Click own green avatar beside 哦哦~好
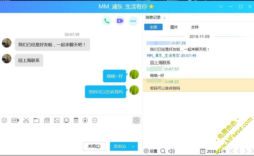Image resolution: width=254 pixels, height=156 pixels. click(134, 74)
